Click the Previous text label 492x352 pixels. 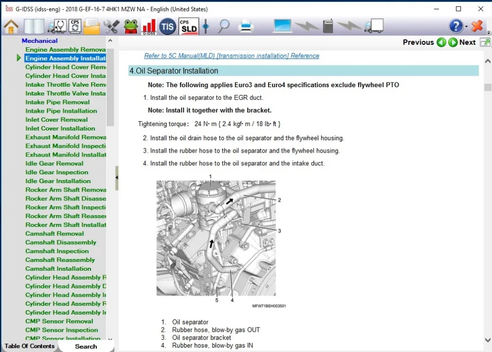point(418,42)
